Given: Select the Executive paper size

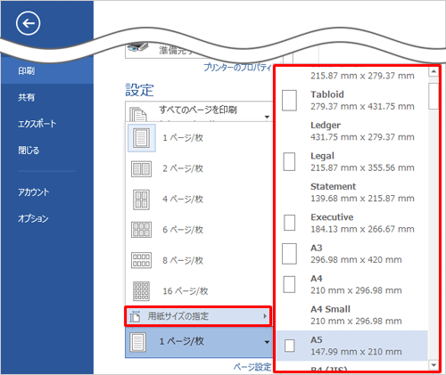Looking at the screenshot, I should [352, 223].
